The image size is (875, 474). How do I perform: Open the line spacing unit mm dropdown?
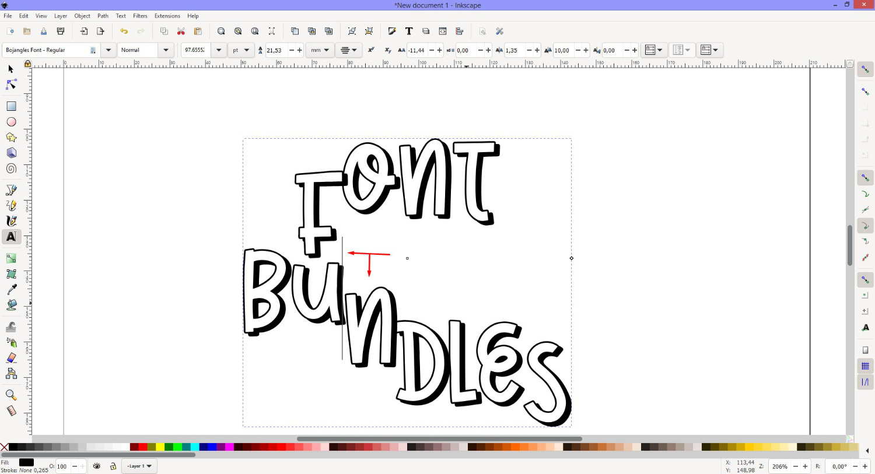pyautogui.click(x=320, y=50)
